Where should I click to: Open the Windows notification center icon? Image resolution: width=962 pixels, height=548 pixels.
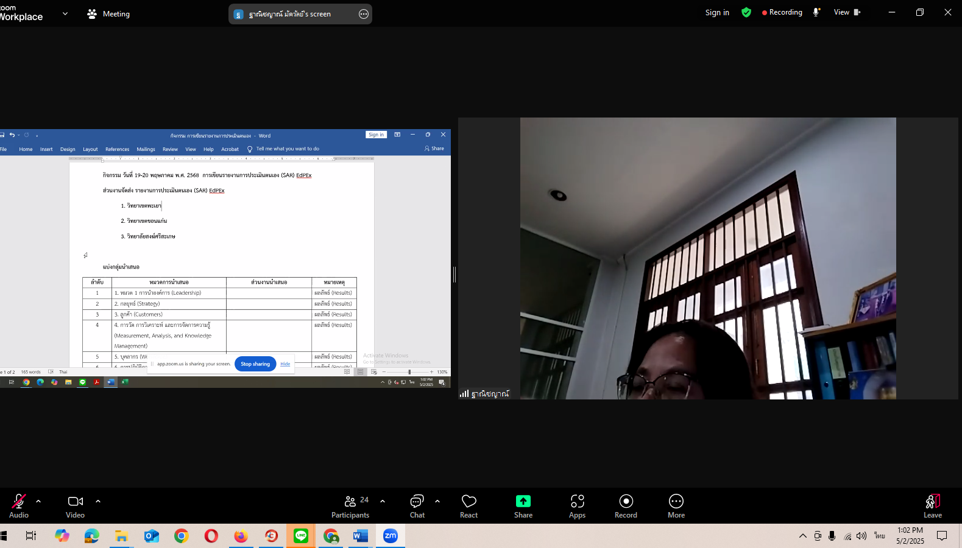pyautogui.click(x=942, y=536)
